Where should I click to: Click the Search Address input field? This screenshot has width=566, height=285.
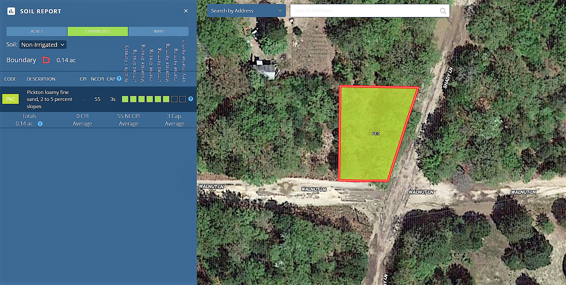364,11
